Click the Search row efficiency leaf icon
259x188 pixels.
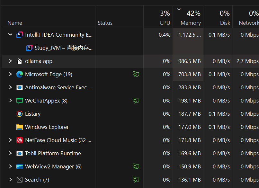coord(136,180)
